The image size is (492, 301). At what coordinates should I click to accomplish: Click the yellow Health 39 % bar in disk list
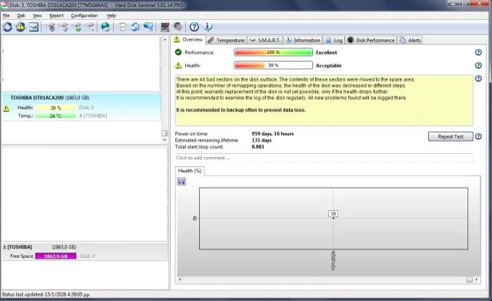(56, 108)
